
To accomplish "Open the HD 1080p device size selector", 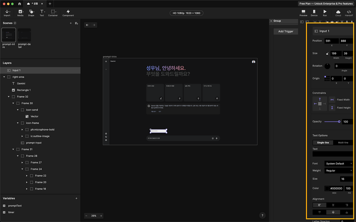I will (186, 13).
